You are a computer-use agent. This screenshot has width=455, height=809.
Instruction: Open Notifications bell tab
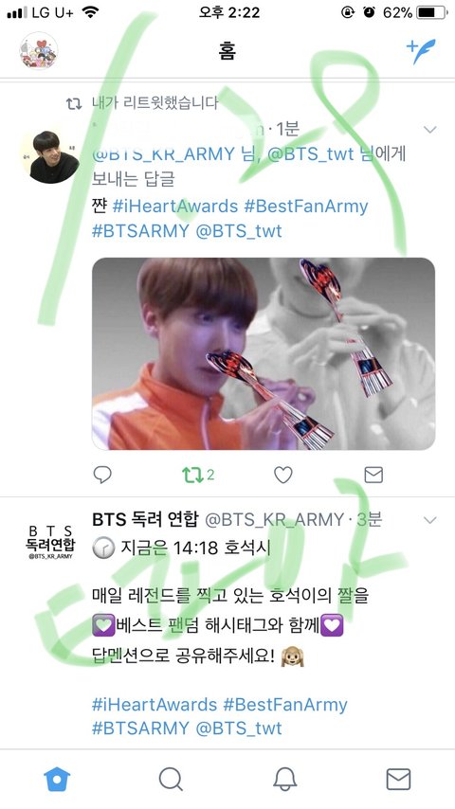(284, 779)
